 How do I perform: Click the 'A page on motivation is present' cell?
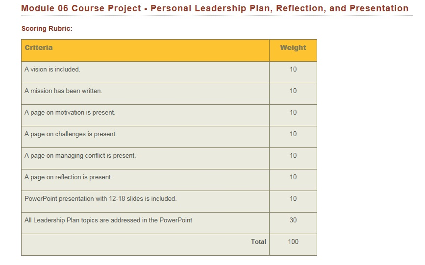click(x=145, y=116)
